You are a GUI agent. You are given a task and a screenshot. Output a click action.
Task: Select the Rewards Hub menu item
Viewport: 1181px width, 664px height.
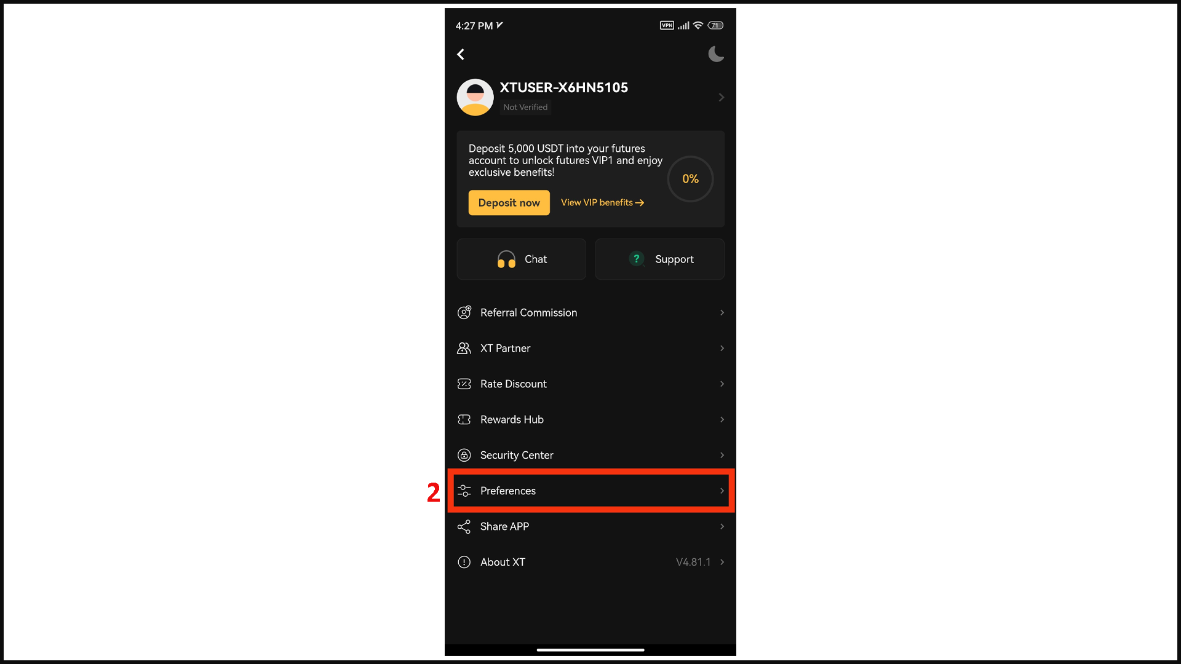(x=590, y=419)
